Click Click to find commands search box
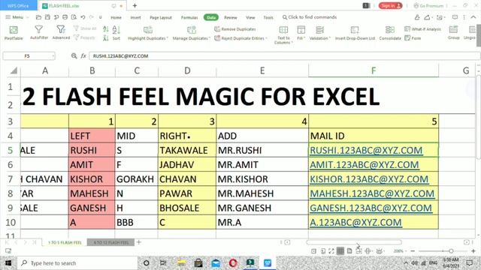The height and width of the screenshot is (270, 481). (x=310, y=17)
